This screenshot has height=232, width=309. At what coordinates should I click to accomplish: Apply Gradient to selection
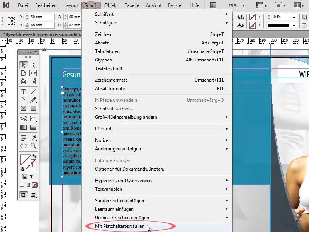pyautogui.click(x=28, y=185)
